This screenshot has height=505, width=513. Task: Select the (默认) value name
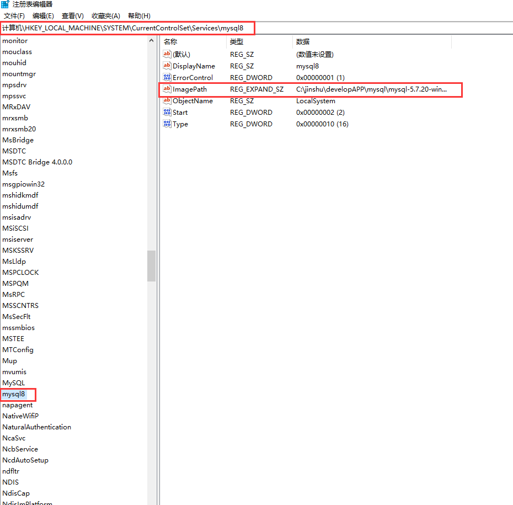pyautogui.click(x=181, y=54)
